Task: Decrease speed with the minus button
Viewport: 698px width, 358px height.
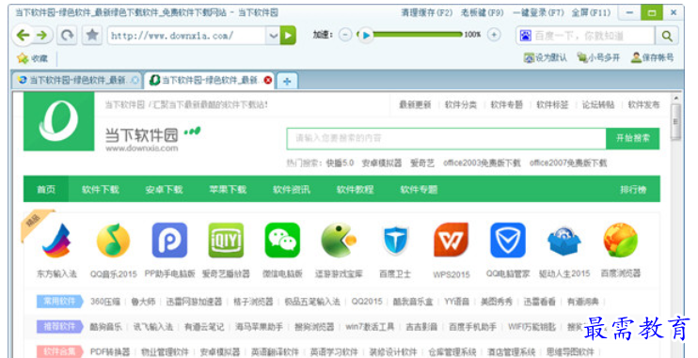Action: click(x=345, y=35)
